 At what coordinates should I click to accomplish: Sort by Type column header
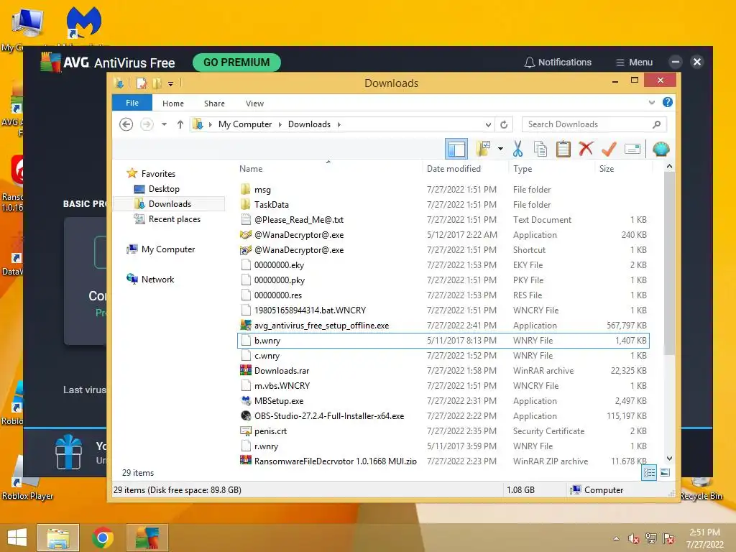tap(523, 168)
